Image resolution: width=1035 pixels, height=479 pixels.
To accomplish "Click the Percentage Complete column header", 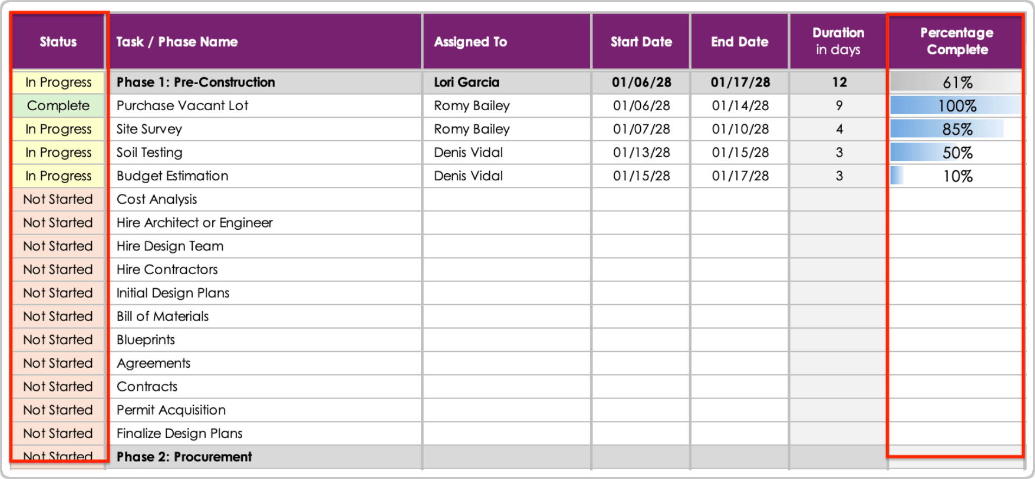I will pos(957,41).
